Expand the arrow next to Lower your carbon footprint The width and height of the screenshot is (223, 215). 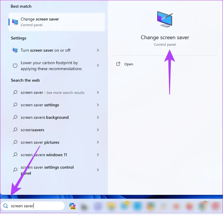(x=98, y=65)
